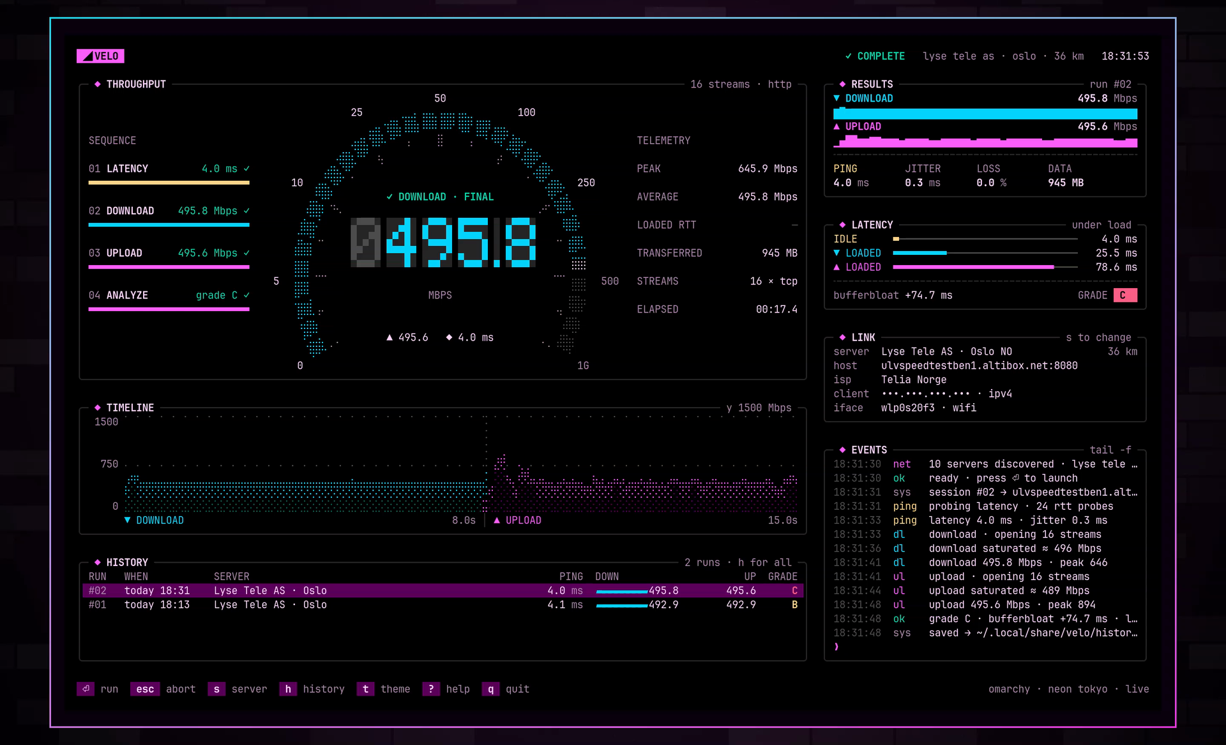Click the 18:31:53 clock
Screen dimensions: 1226x745
coord(1125,56)
